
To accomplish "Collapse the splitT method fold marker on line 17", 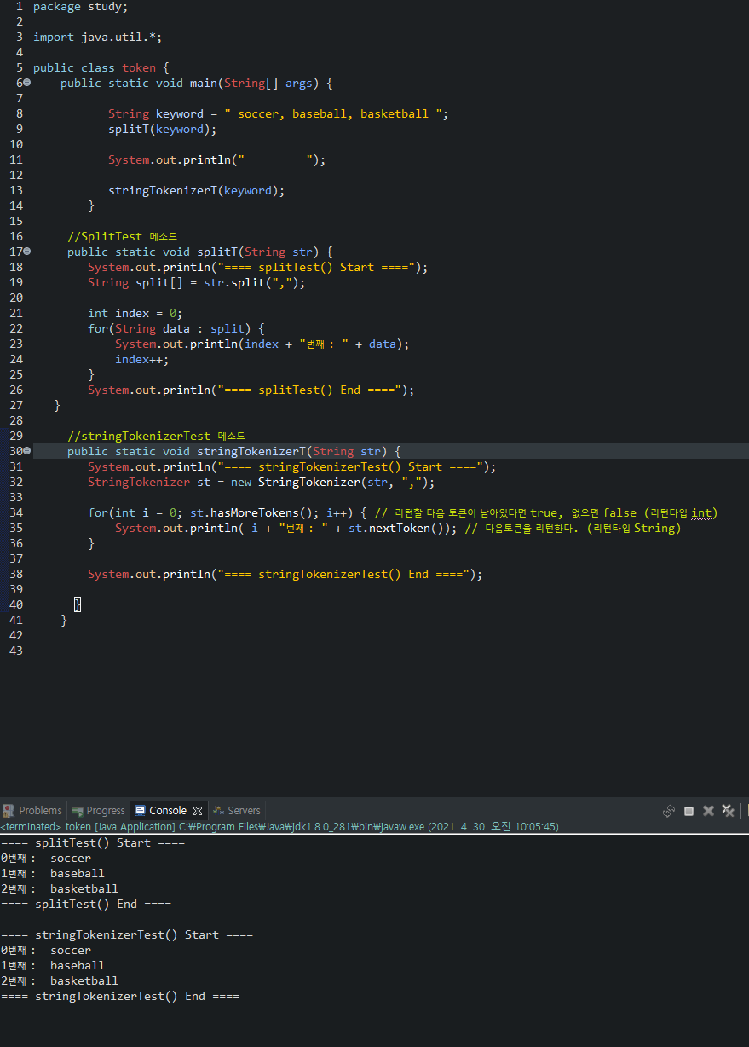I will (26, 252).
